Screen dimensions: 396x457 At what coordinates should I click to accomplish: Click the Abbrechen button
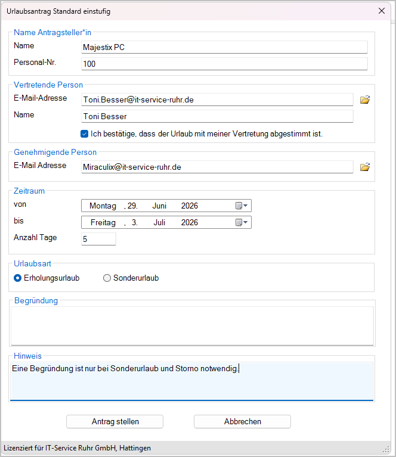(242, 421)
